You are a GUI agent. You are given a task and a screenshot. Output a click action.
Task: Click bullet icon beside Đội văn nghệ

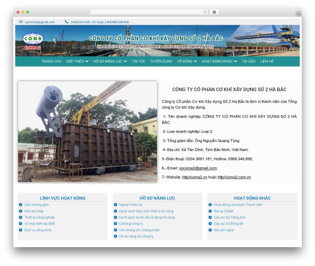tap(210, 230)
